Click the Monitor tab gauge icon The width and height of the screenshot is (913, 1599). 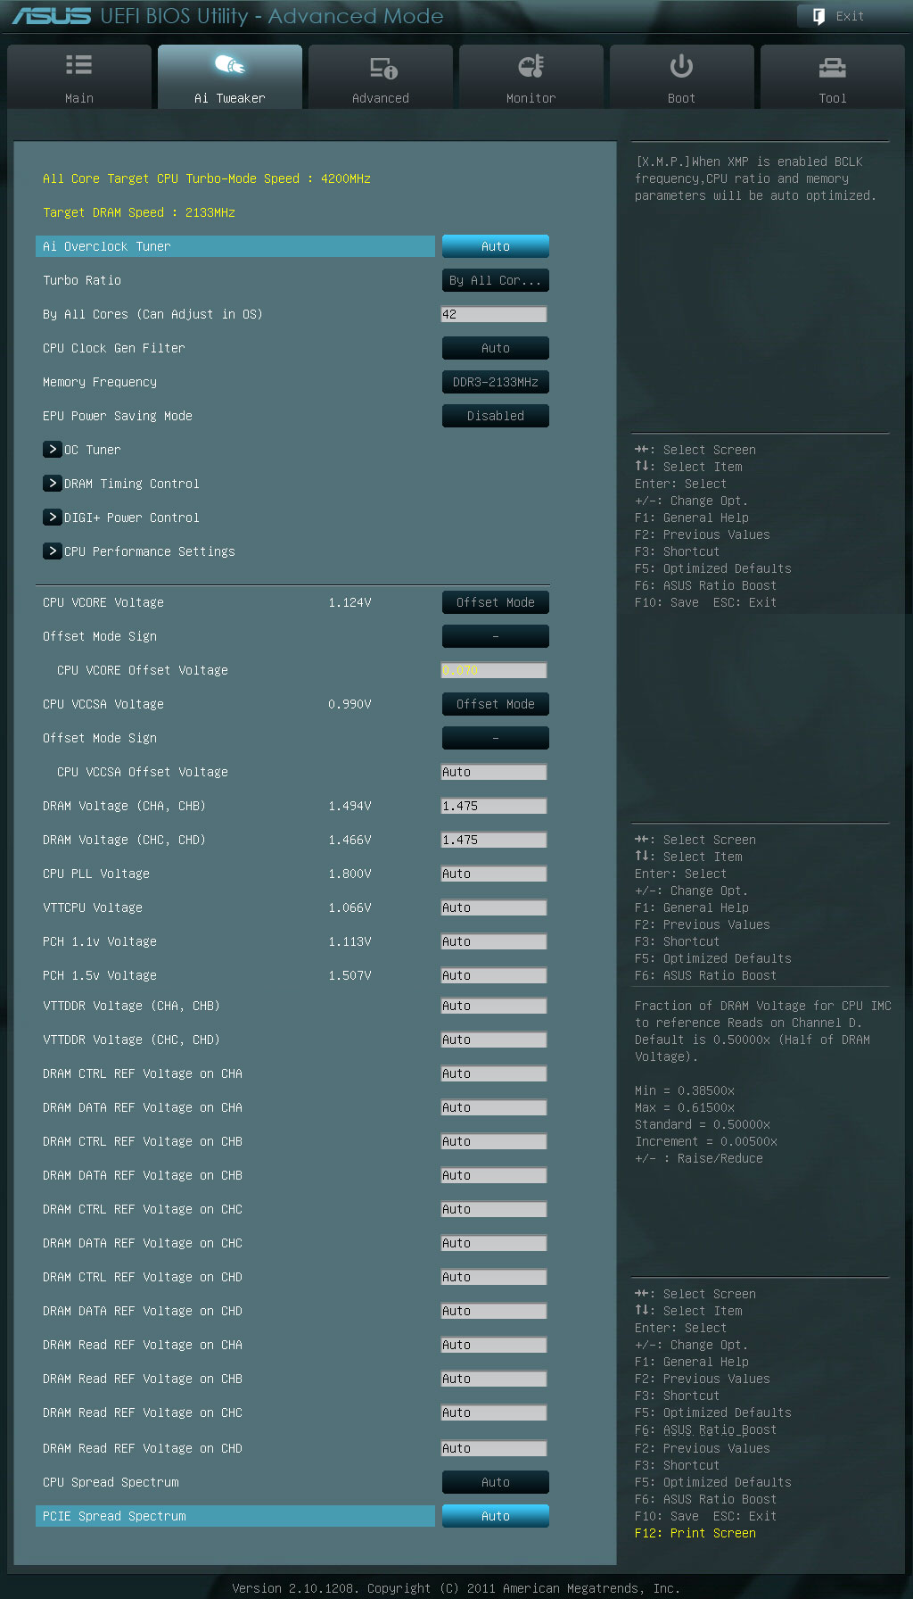click(x=531, y=66)
